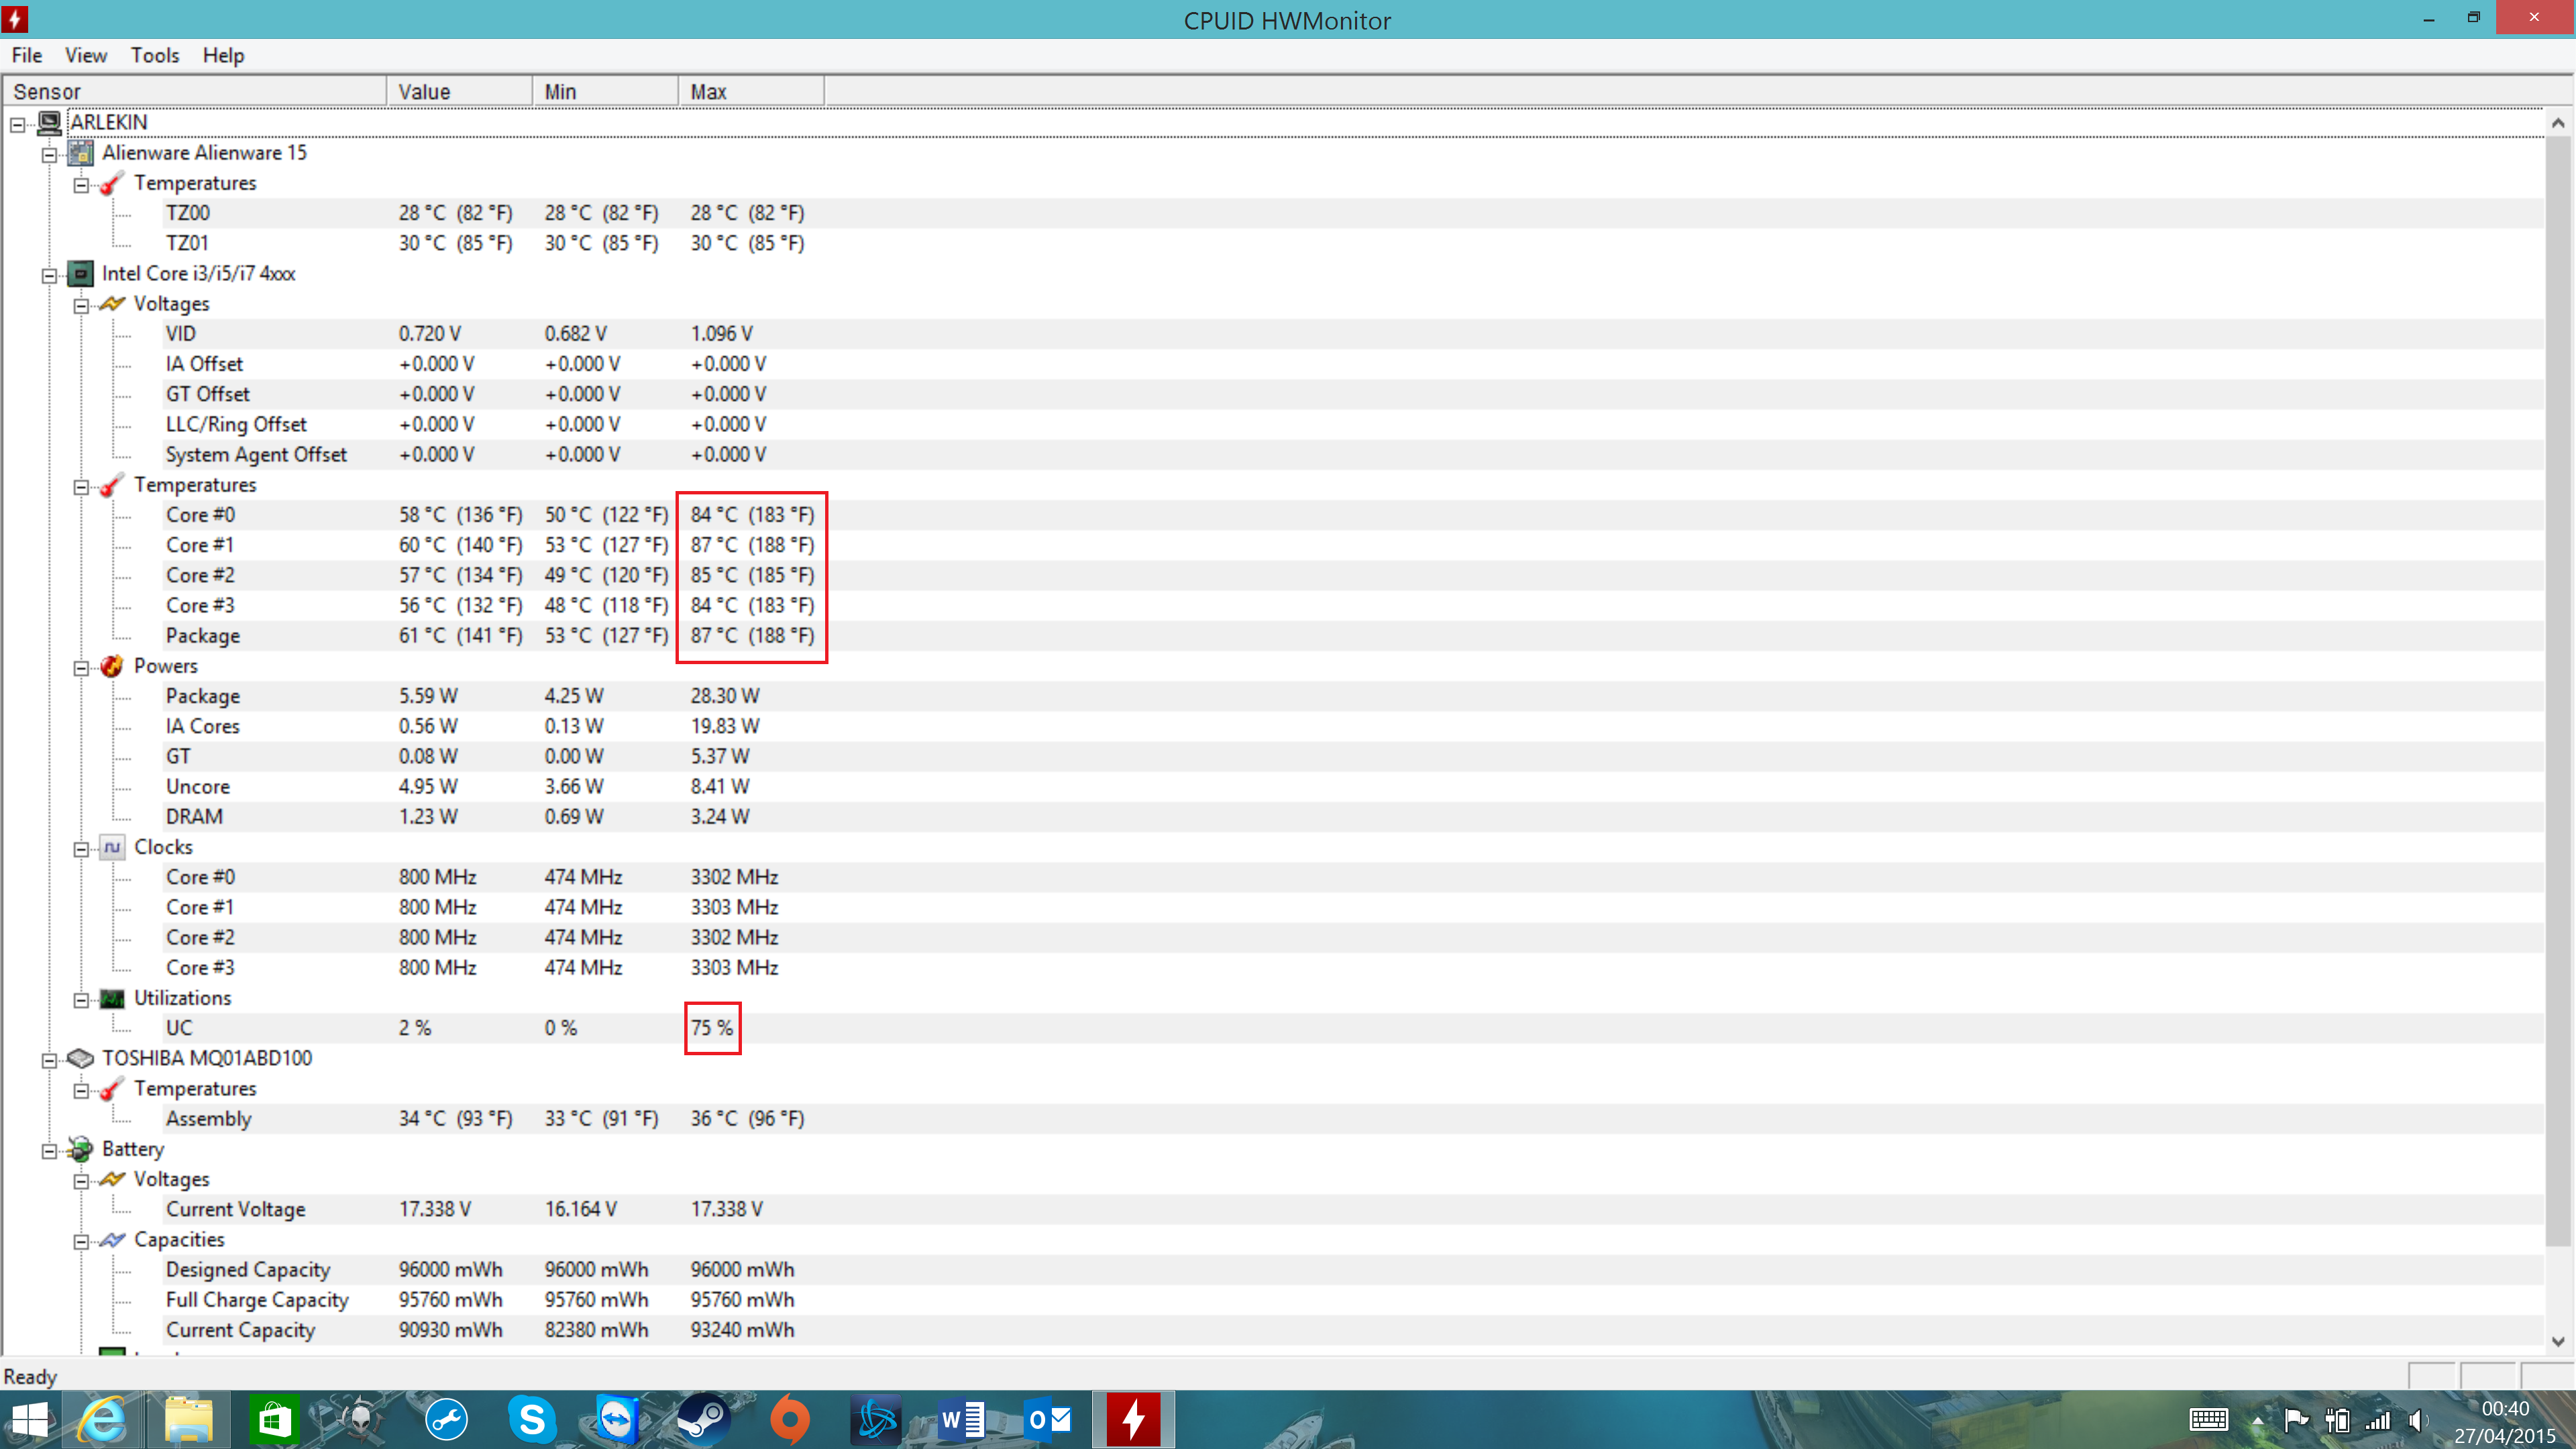Image resolution: width=2576 pixels, height=1449 pixels.
Task: Open the View menu
Action: (86, 55)
